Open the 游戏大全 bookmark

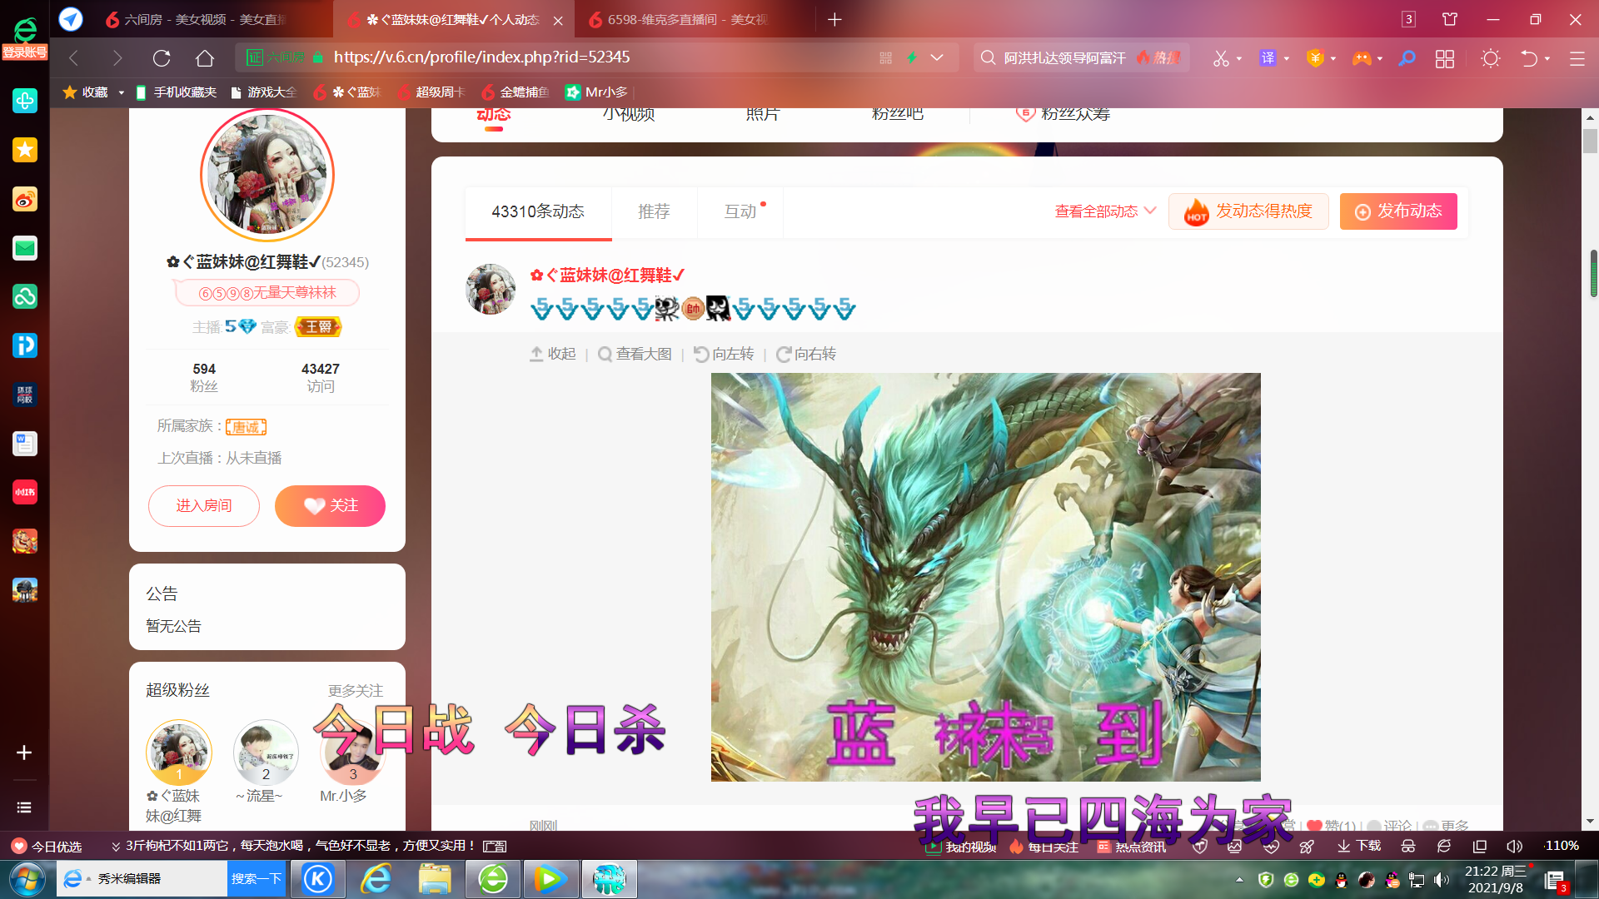[x=264, y=92]
